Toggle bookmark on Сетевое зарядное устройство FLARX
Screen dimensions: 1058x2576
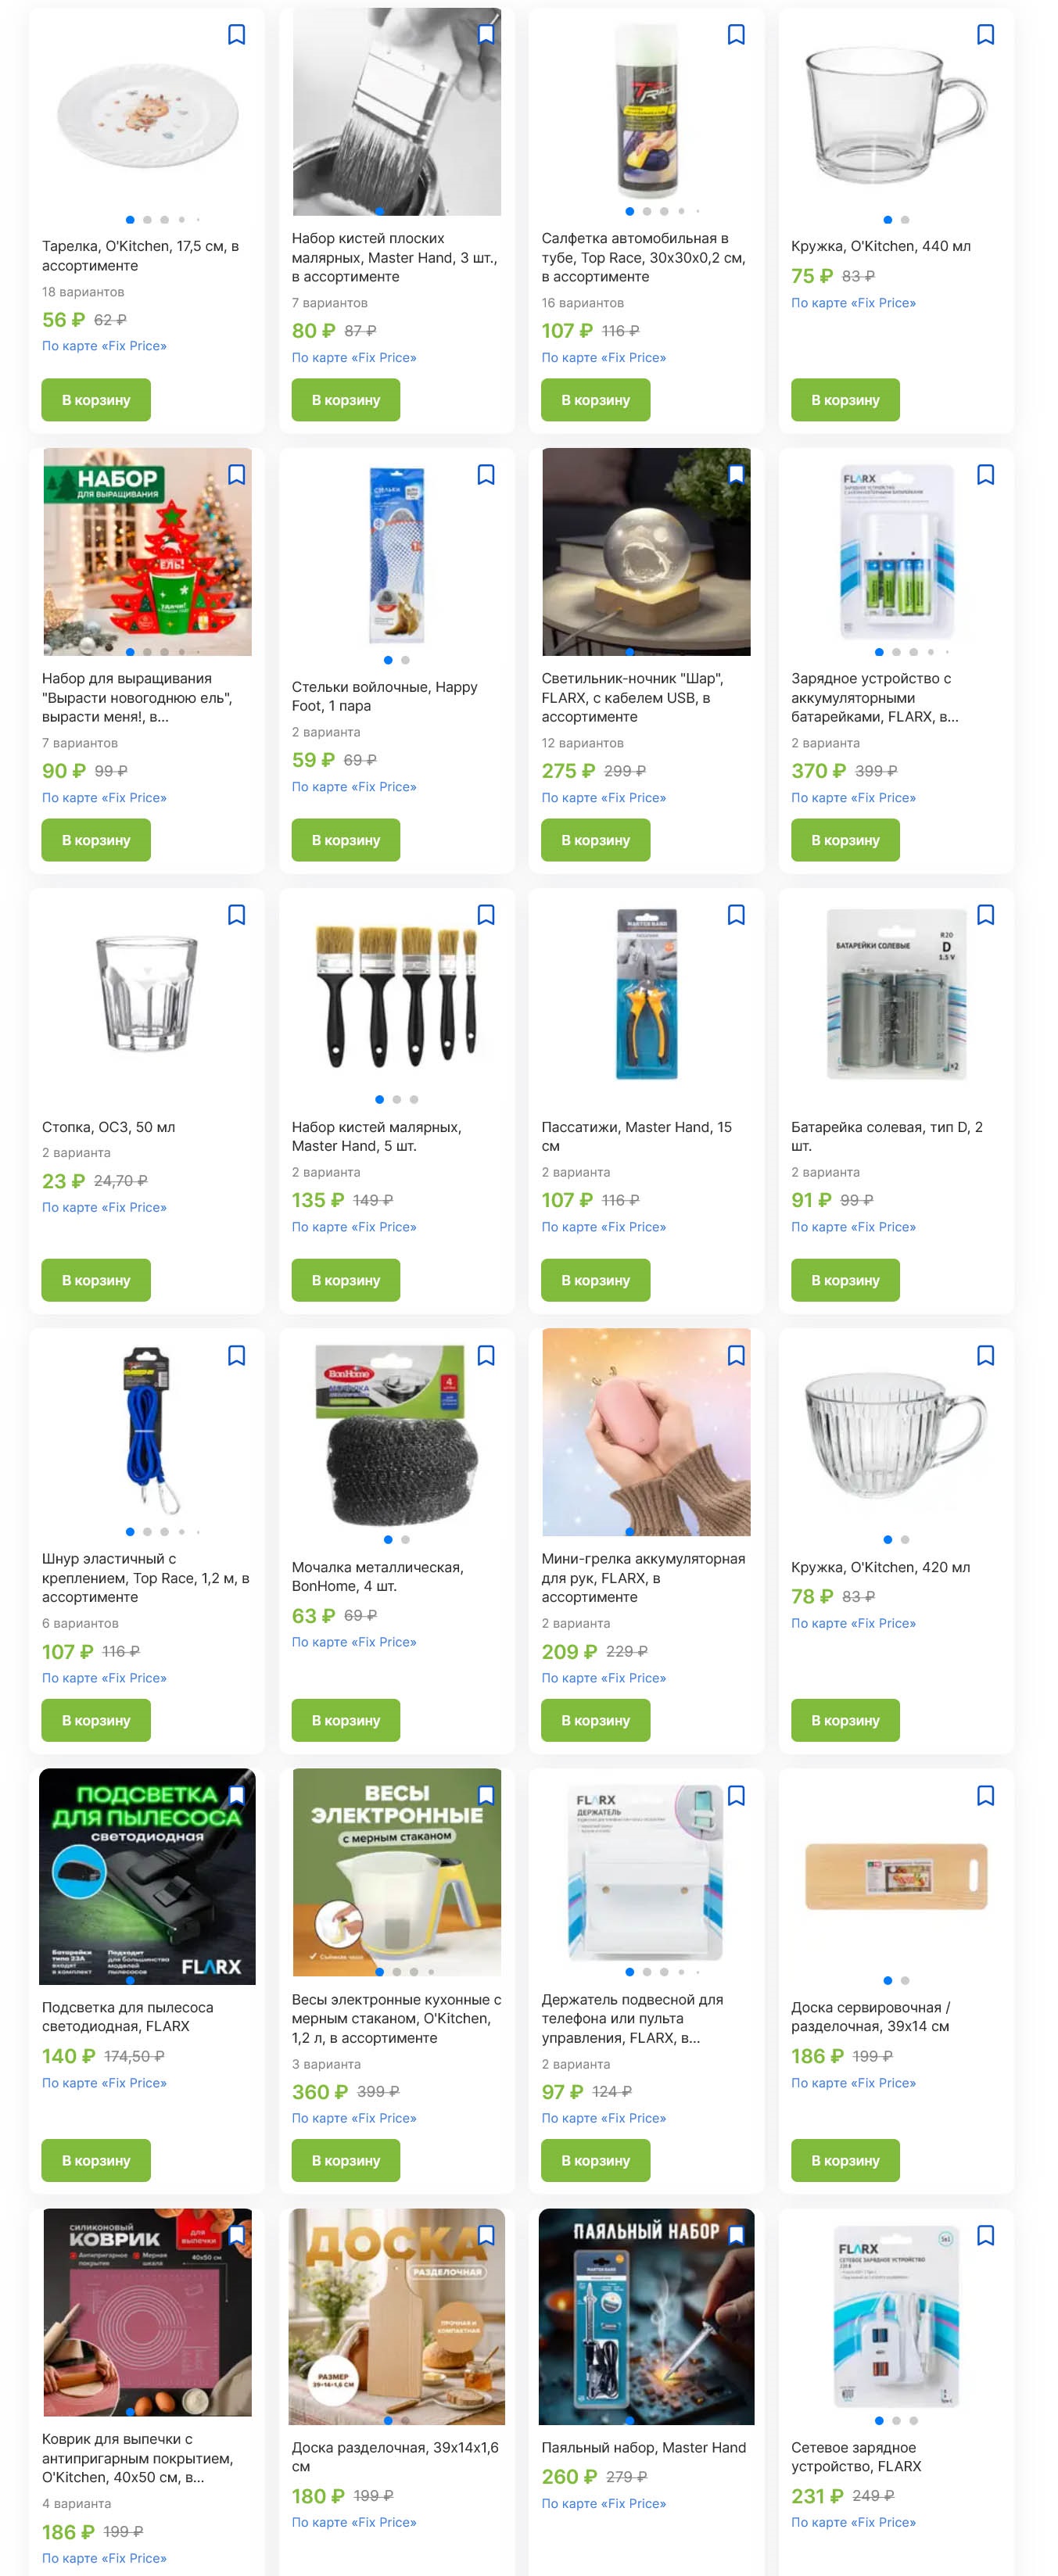pos(985,2235)
